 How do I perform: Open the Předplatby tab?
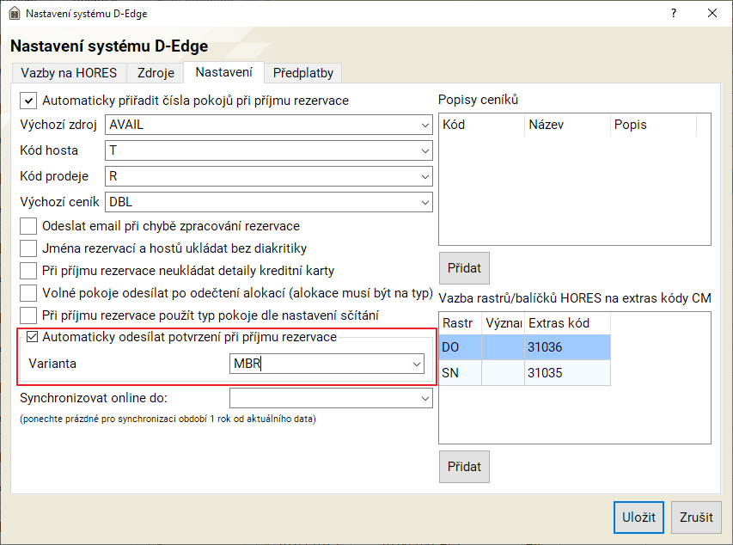[302, 73]
